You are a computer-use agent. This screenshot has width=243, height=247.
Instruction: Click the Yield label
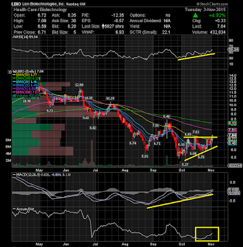point(135,27)
